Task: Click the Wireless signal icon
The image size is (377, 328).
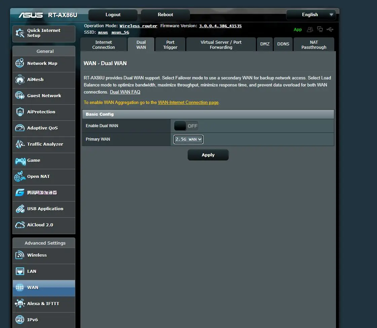Action: (x=20, y=255)
